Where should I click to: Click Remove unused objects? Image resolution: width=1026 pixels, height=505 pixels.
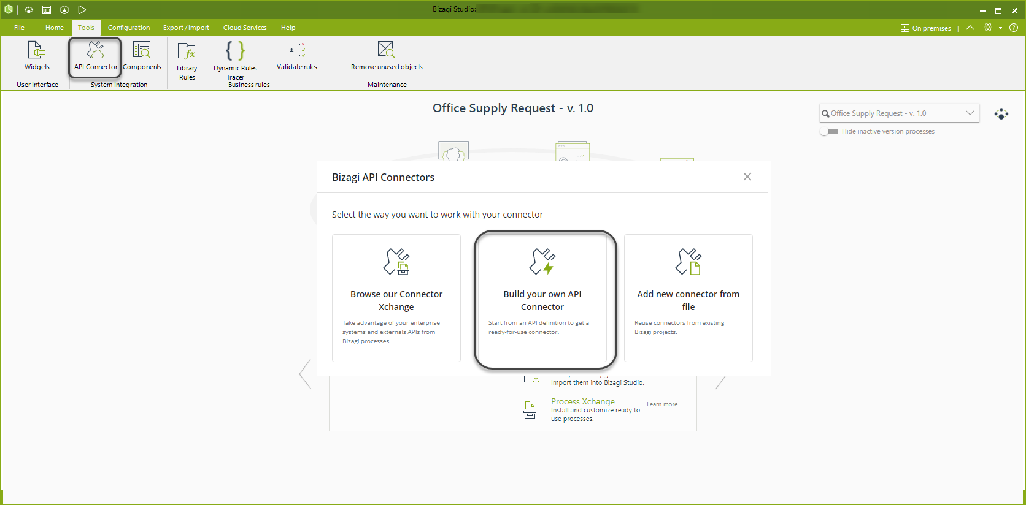387,56
